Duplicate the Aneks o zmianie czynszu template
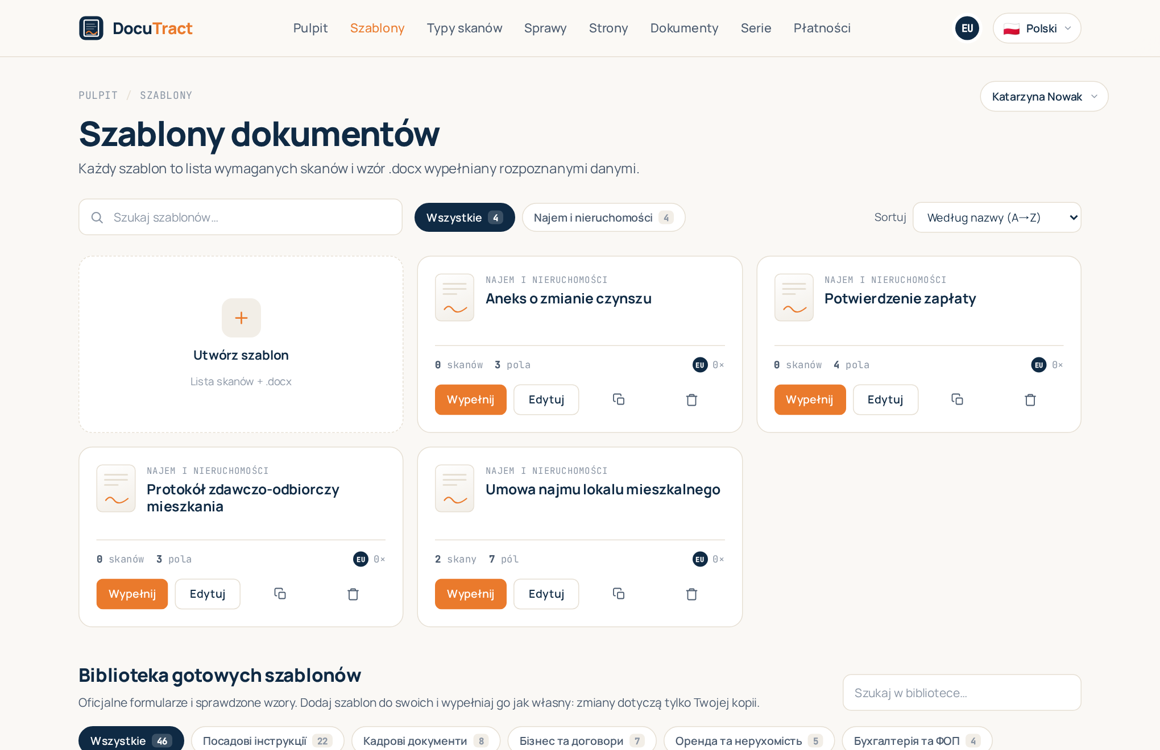This screenshot has height=750, width=1160. coord(619,399)
